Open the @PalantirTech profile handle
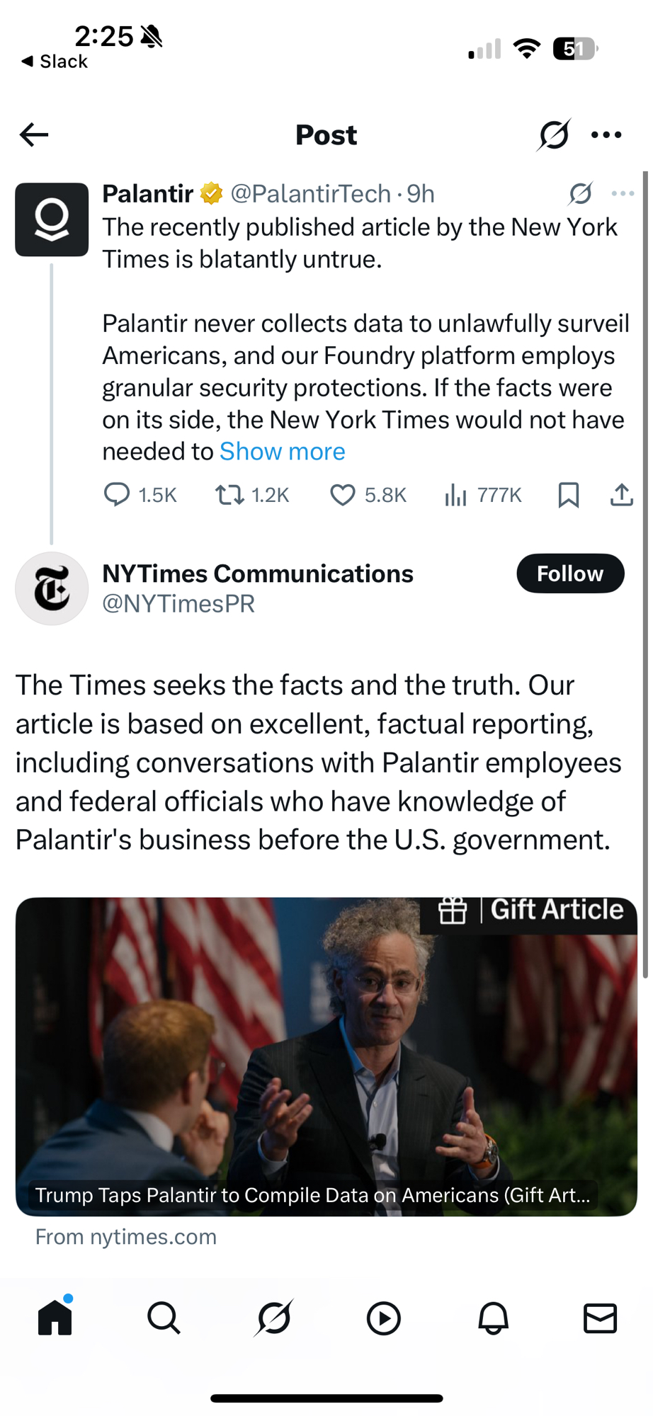Screen dimensions: 653x1416 tap(311, 193)
